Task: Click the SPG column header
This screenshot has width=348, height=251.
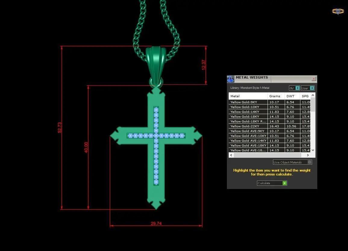Action: click(x=306, y=96)
